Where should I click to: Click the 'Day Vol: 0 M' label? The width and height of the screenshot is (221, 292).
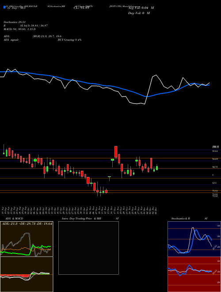[139, 13]
